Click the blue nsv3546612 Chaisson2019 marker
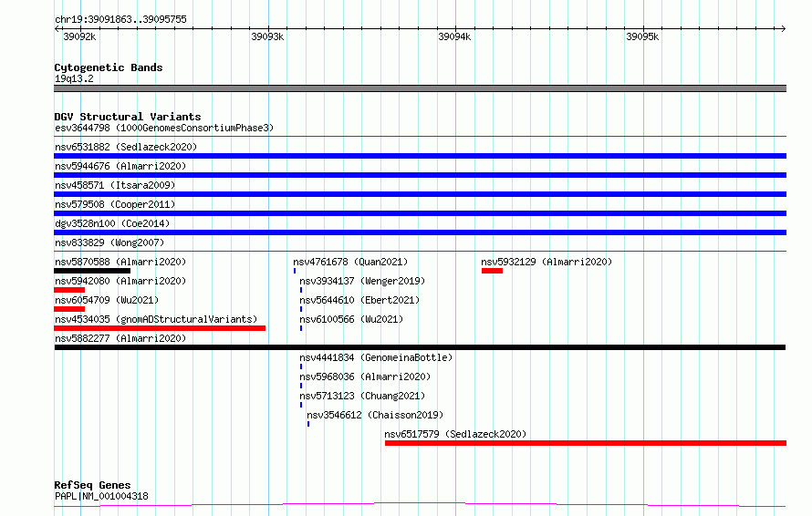 [308, 424]
